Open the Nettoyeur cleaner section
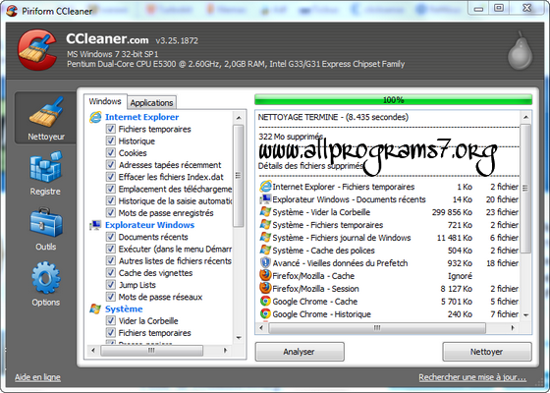Image resolution: width=550 pixels, height=393 pixels. pyautogui.click(x=46, y=118)
